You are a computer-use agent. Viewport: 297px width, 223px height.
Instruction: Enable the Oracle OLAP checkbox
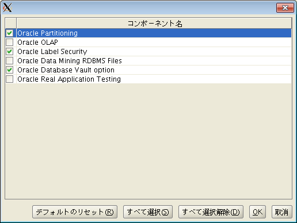pos(9,43)
